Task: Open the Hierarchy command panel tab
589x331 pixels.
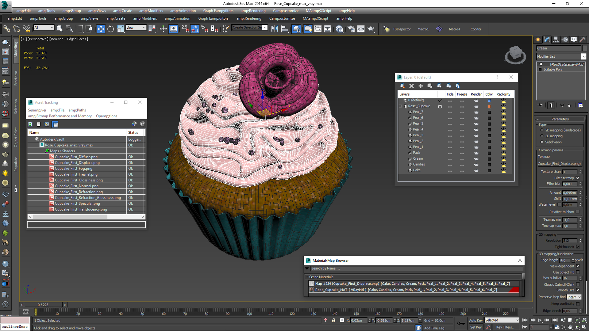Action: pyautogui.click(x=556, y=40)
